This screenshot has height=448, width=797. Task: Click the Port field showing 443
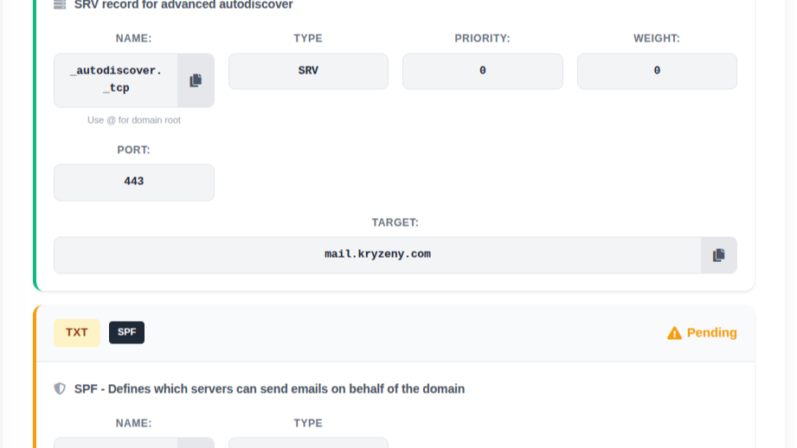coord(134,182)
